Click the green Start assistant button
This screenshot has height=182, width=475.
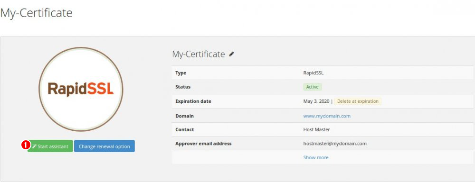pyautogui.click(x=50, y=146)
